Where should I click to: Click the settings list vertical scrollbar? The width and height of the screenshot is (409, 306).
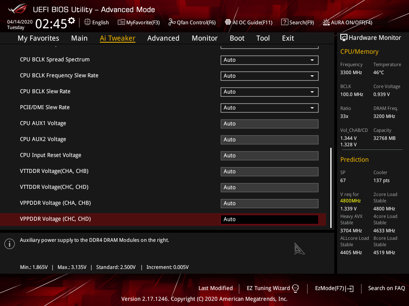[331, 188]
